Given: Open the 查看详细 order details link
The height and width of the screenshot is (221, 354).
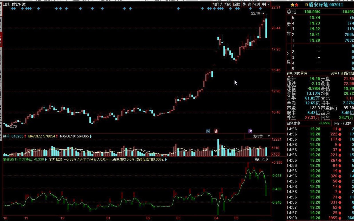Looking at the screenshot, I should tap(347, 74).
